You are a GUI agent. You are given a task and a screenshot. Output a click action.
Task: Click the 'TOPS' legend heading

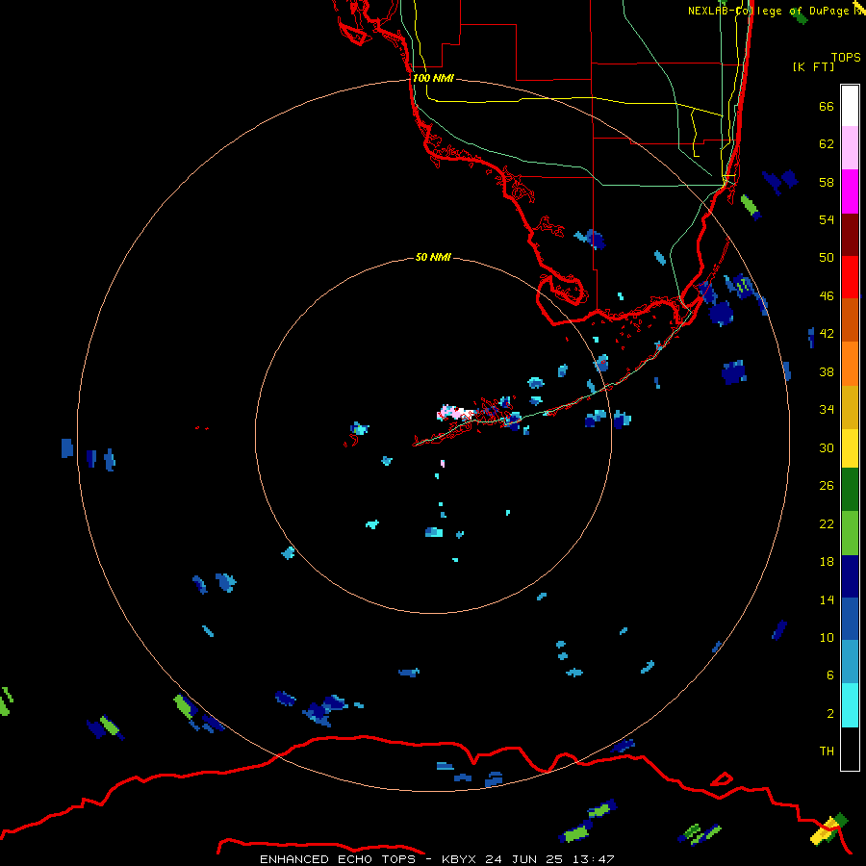pyautogui.click(x=846, y=58)
